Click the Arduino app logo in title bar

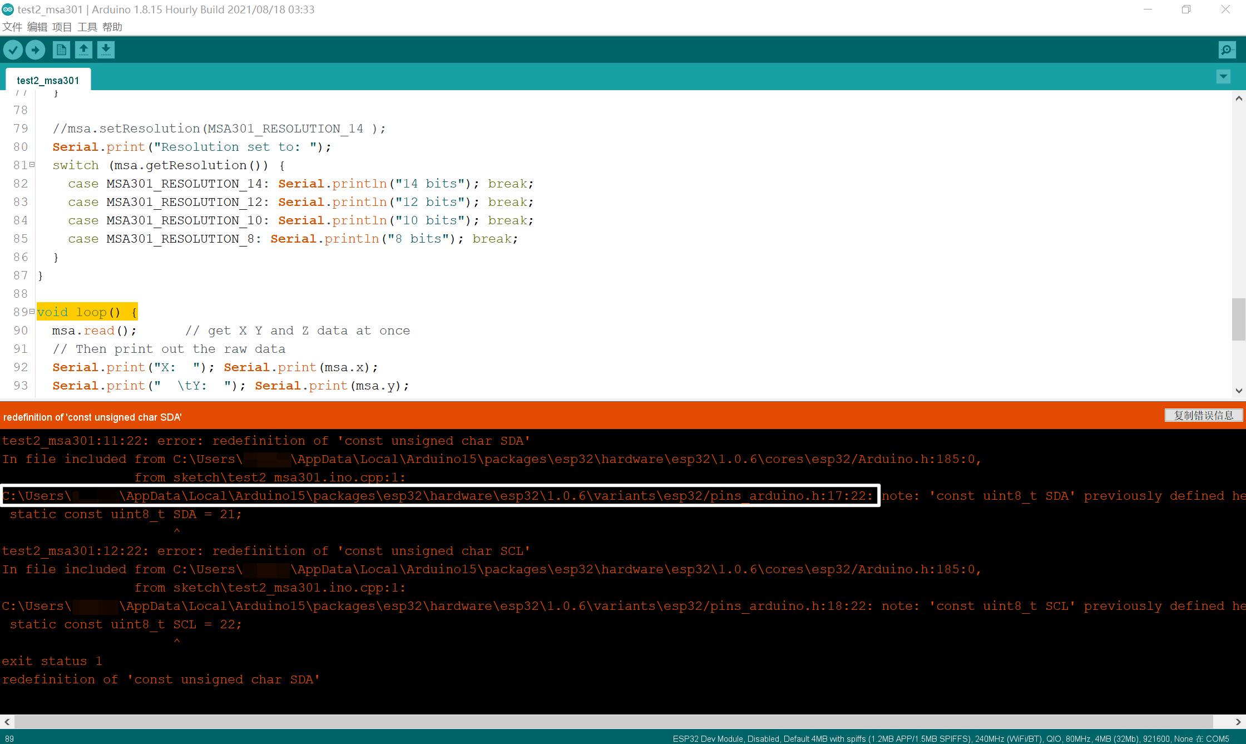tap(8, 9)
